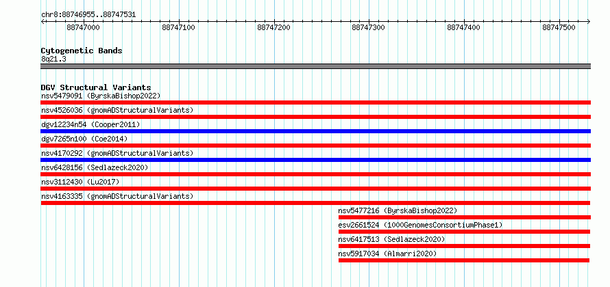Click the red bar under nsv4163335
This screenshot has width=610, height=287.
point(315,203)
